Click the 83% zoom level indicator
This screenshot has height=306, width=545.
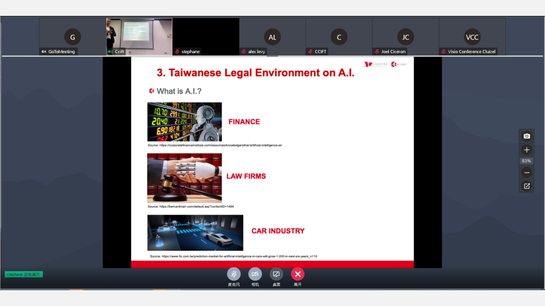point(526,161)
